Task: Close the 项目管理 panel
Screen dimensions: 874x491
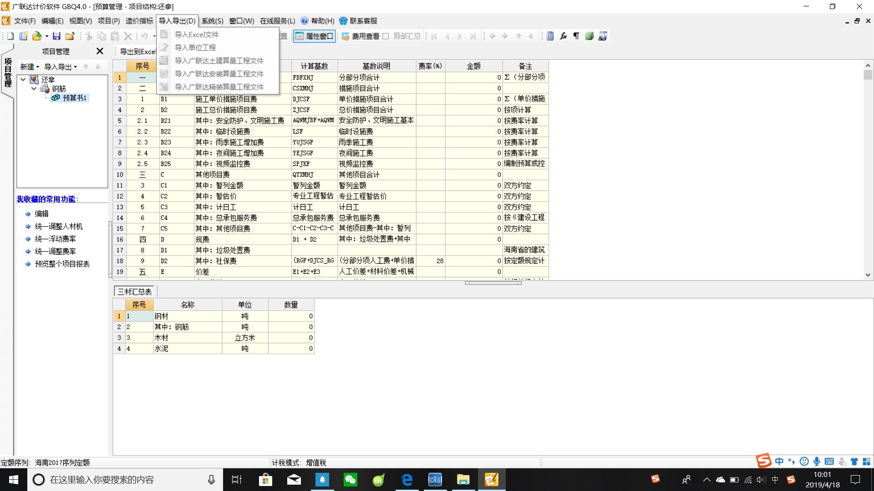Action: click(x=100, y=51)
